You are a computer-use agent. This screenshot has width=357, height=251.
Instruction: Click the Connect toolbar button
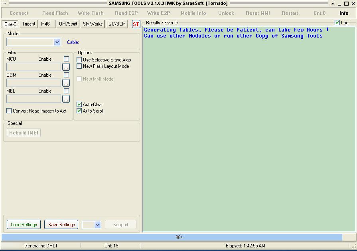(x=19, y=13)
